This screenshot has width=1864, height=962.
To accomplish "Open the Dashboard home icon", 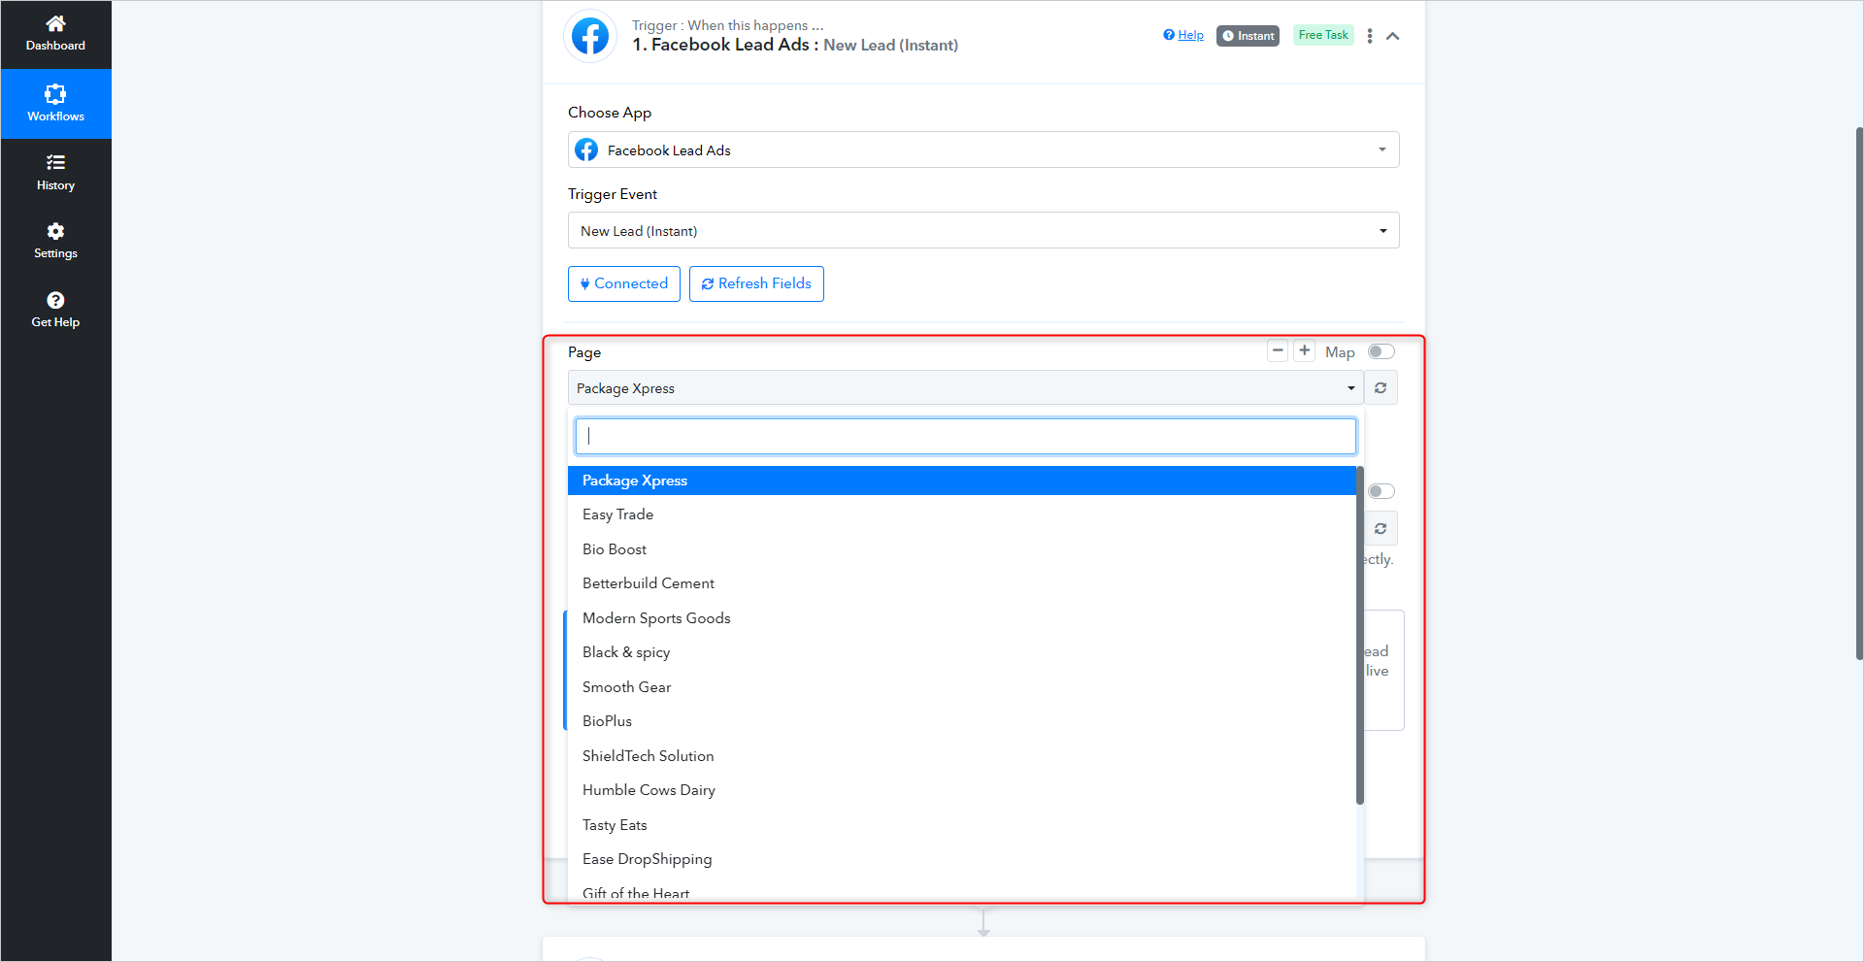I will click(55, 23).
